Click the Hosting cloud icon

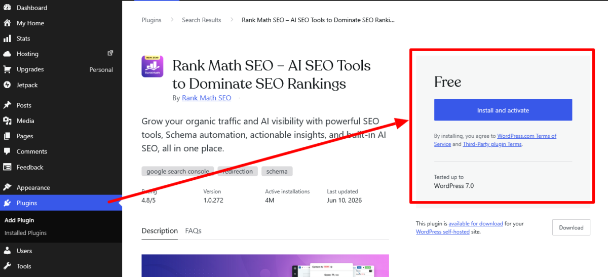[7, 54]
